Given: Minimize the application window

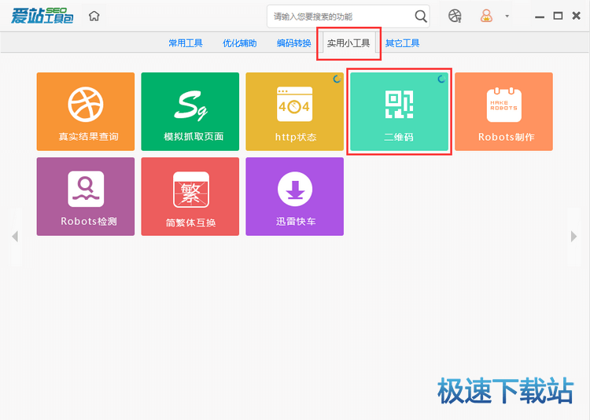Looking at the screenshot, I should (540, 17).
